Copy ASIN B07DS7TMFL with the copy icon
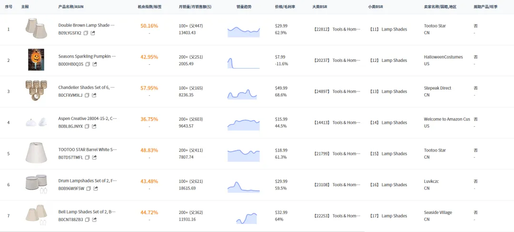 pos(87,158)
